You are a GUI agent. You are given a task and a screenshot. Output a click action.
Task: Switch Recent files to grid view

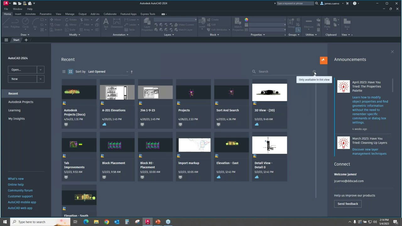coord(71,72)
